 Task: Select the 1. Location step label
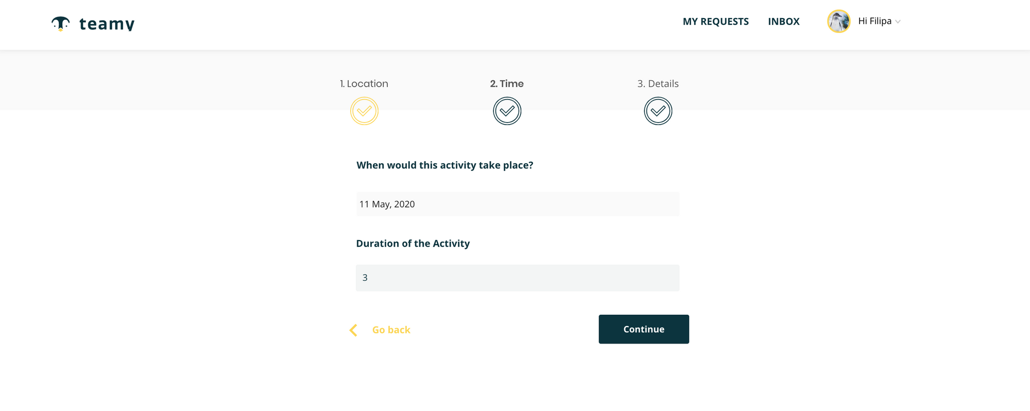364,83
